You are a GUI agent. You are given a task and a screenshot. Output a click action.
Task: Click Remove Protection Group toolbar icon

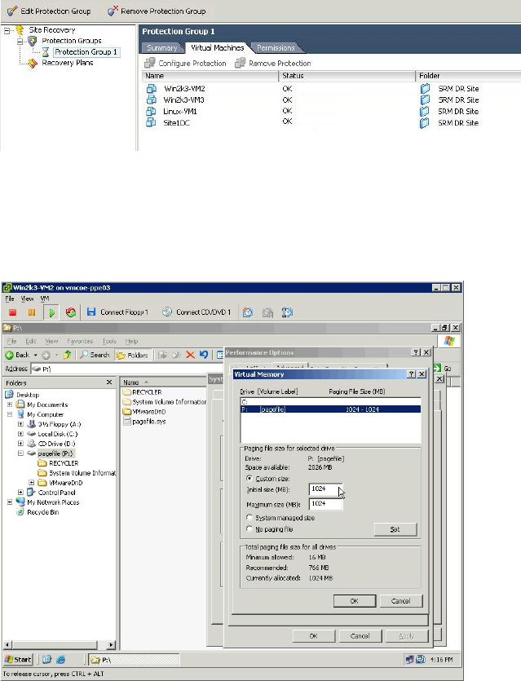click(x=112, y=11)
